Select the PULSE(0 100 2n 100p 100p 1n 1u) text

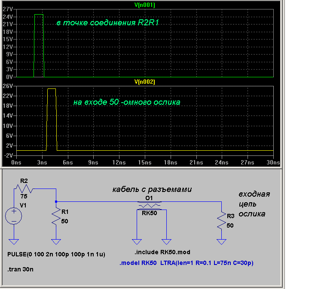click(56, 254)
